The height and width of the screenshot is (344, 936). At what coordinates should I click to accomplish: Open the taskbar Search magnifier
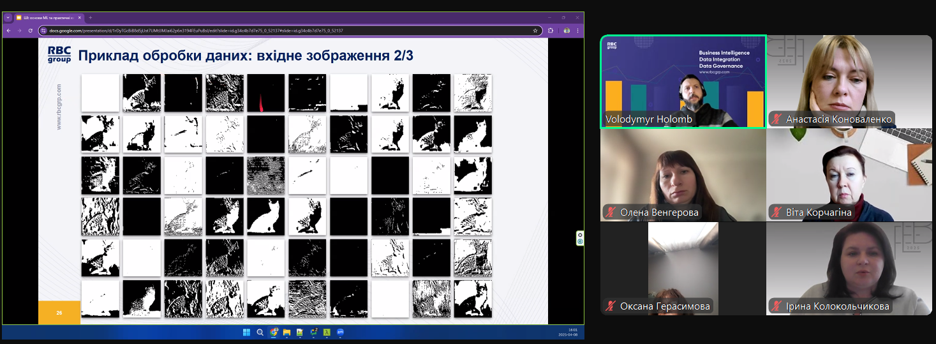pyautogui.click(x=260, y=332)
